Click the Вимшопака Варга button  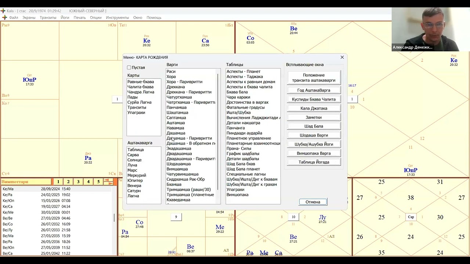pos(314,153)
